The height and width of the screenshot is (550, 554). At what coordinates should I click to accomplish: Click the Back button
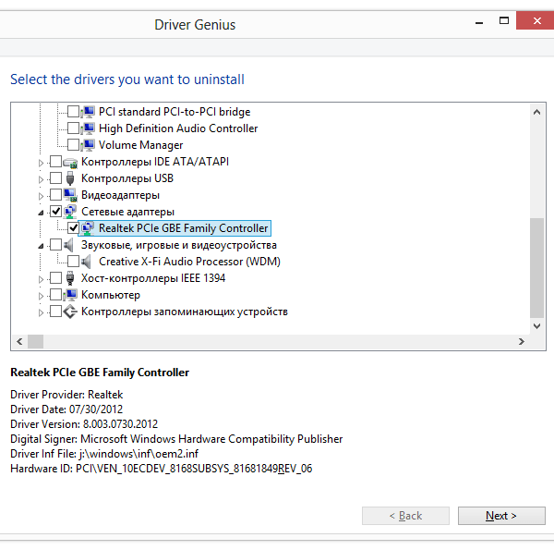coord(405,516)
